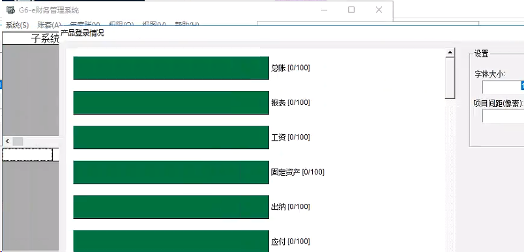Click the green progress bar for 应付
Viewport: 524px width, 252px height.
pos(171,241)
